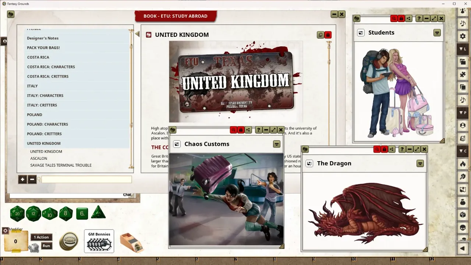Toggle the red lock on Chaos Customs window
The image size is (471, 265).
point(241,130)
